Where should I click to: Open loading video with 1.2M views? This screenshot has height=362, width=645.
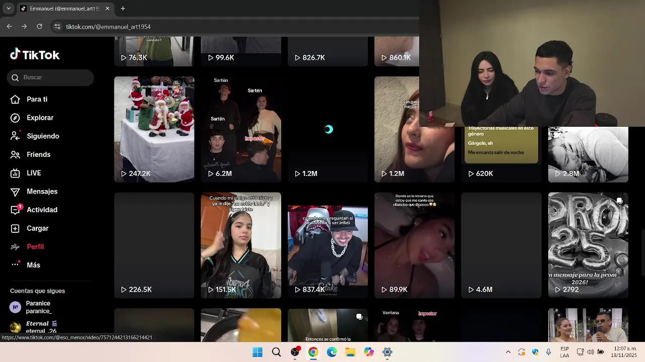328,129
